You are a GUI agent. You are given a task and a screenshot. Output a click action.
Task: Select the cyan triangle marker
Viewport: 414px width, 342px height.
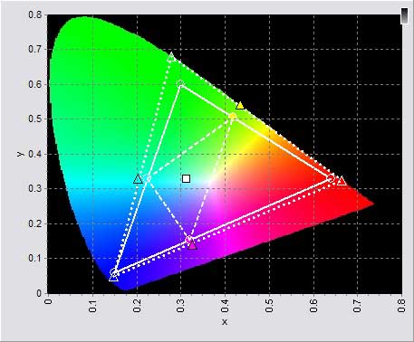pyautogui.click(x=138, y=179)
